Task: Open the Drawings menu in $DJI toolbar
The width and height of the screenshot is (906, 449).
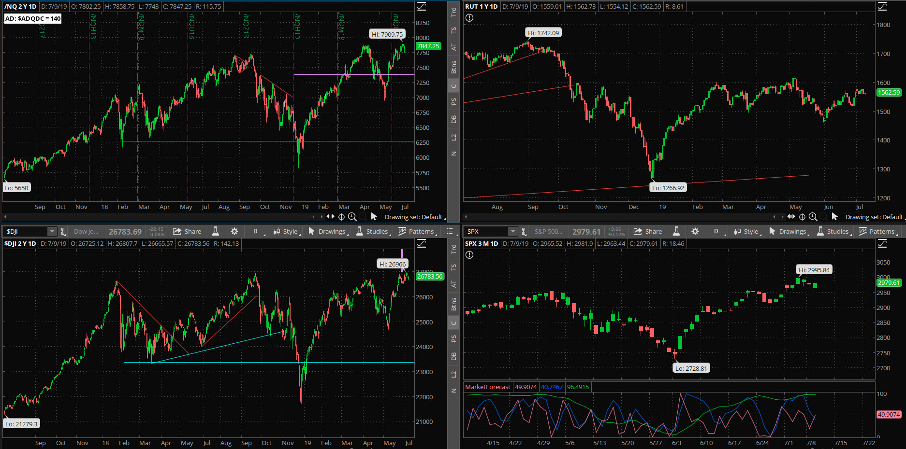Action: pos(328,231)
